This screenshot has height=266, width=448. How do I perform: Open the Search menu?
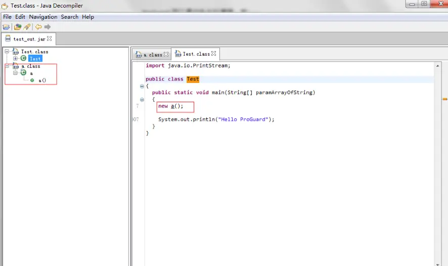69,17
